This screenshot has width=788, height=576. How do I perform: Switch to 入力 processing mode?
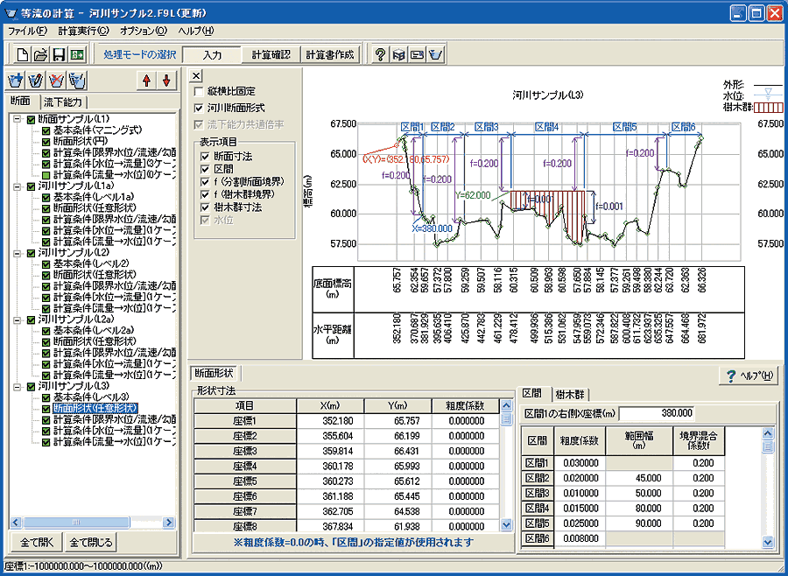point(213,55)
